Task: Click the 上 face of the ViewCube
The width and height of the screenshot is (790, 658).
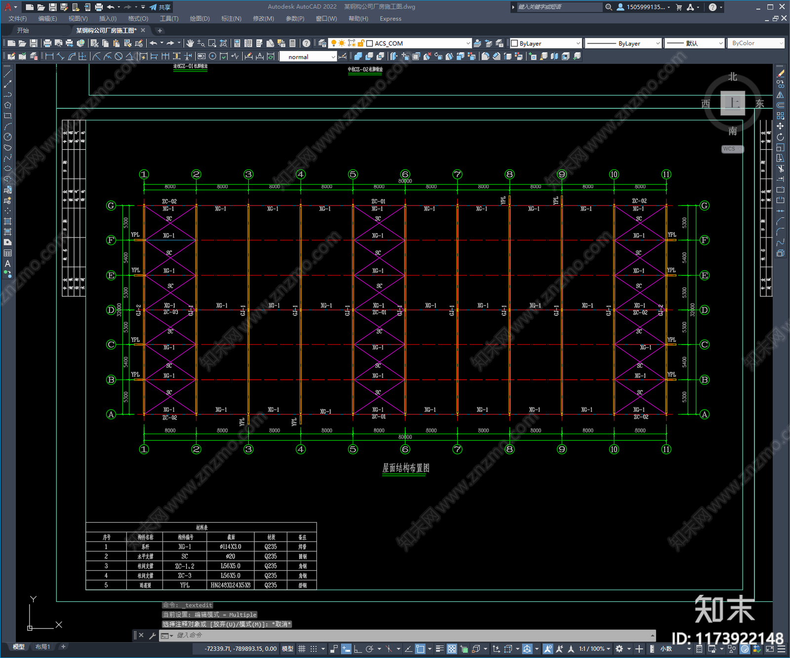Action: 733,103
